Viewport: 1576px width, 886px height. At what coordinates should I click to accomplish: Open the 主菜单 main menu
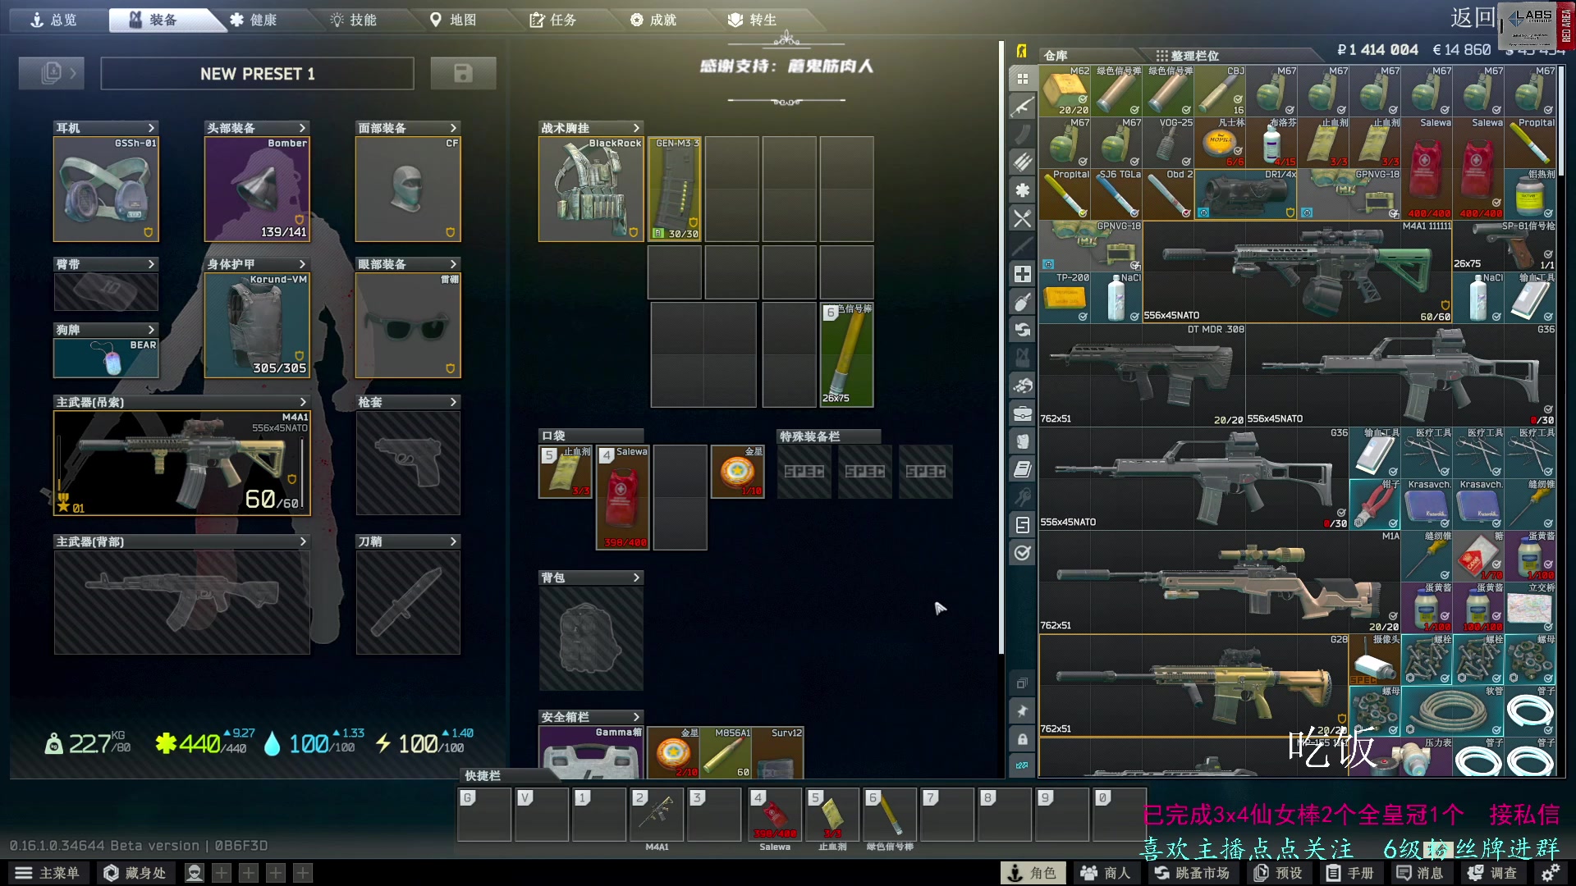[x=48, y=873]
